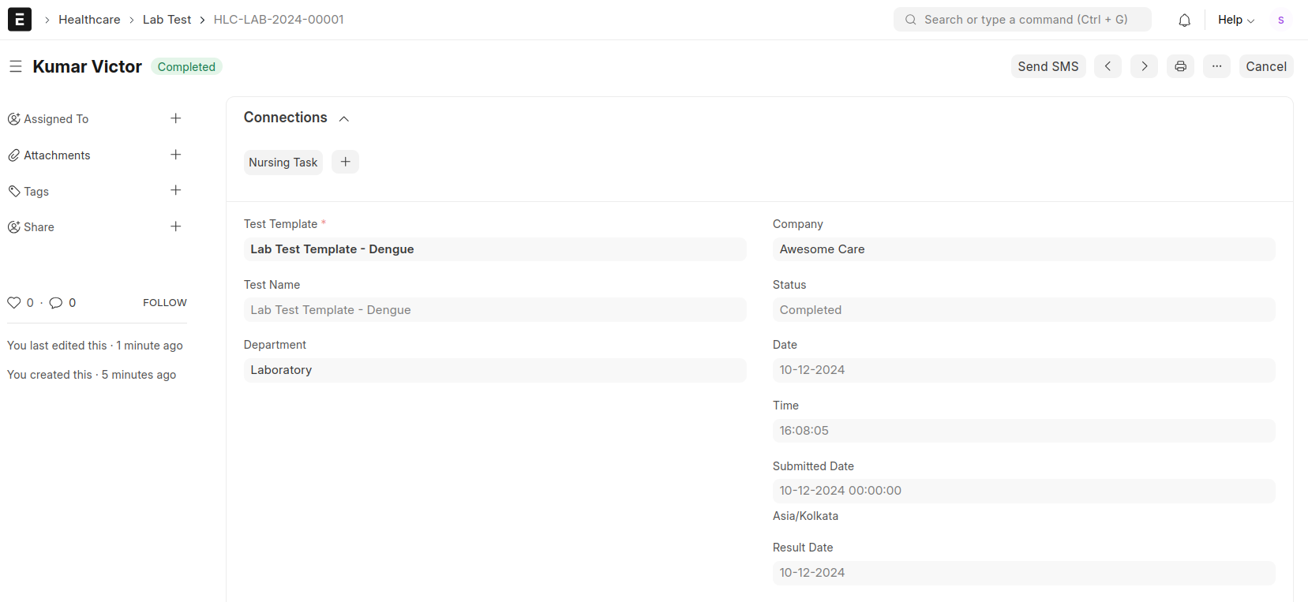This screenshot has height=602, width=1308.
Task: Open the notifications bell icon
Action: [x=1184, y=20]
